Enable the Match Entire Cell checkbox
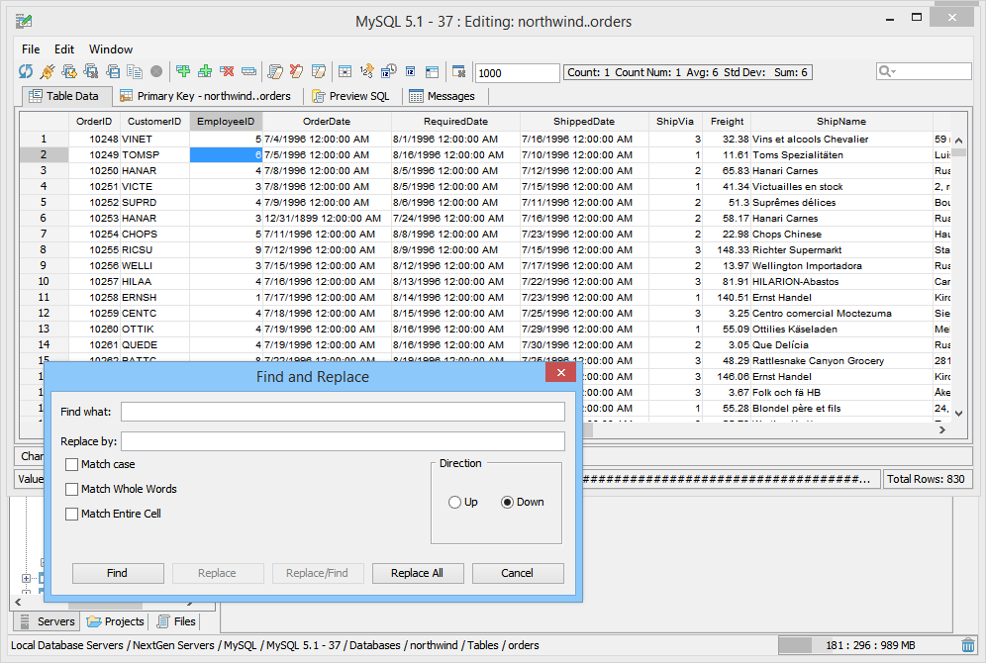 tap(71, 514)
